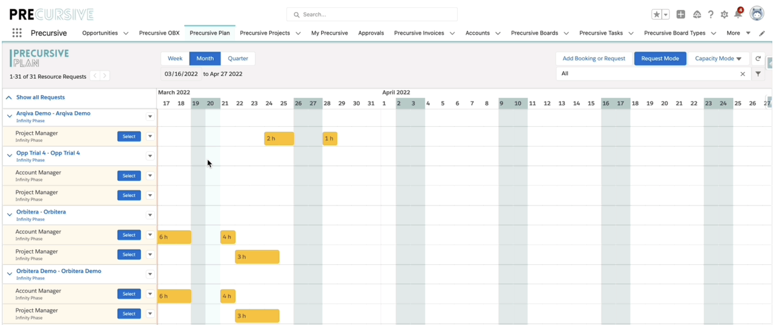The width and height of the screenshot is (775, 328).
Task: Refresh the Precursive Plan view
Action: click(758, 59)
